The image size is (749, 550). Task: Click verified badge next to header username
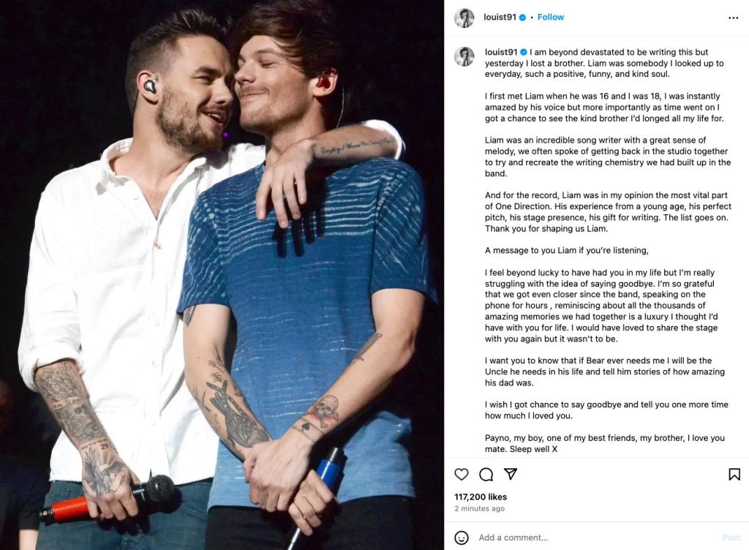522,18
